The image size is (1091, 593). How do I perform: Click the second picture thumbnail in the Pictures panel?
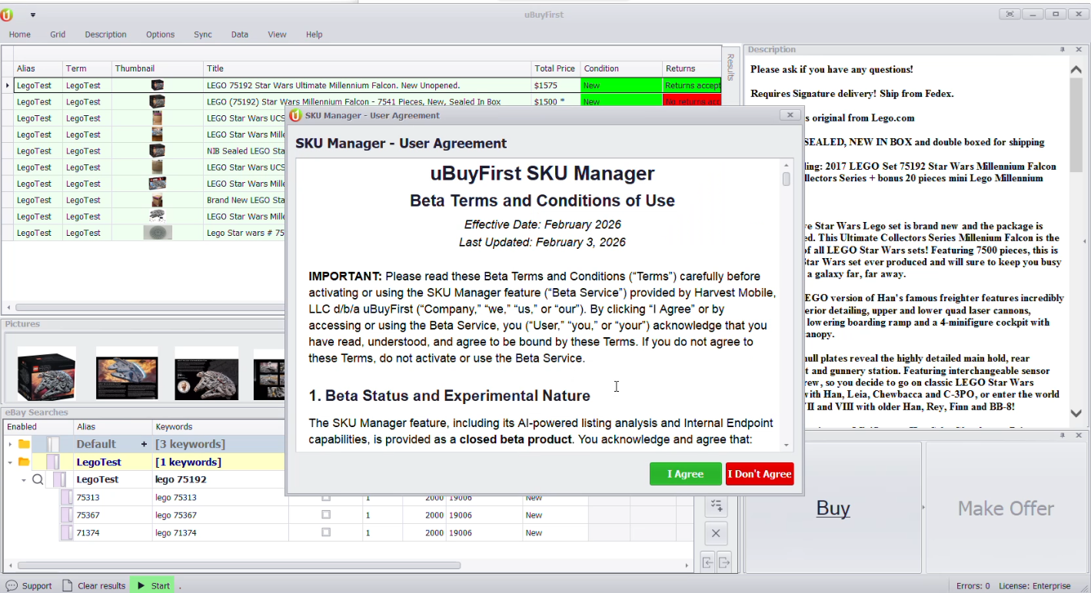pyautogui.click(x=127, y=374)
